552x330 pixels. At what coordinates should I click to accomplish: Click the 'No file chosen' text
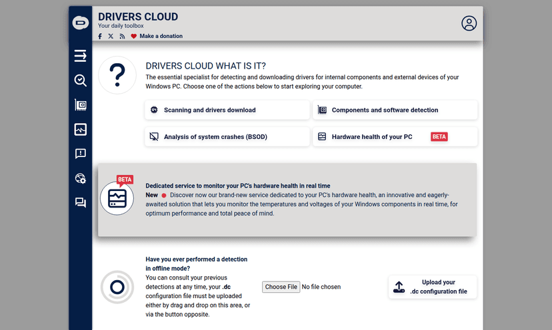pos(321,287)
